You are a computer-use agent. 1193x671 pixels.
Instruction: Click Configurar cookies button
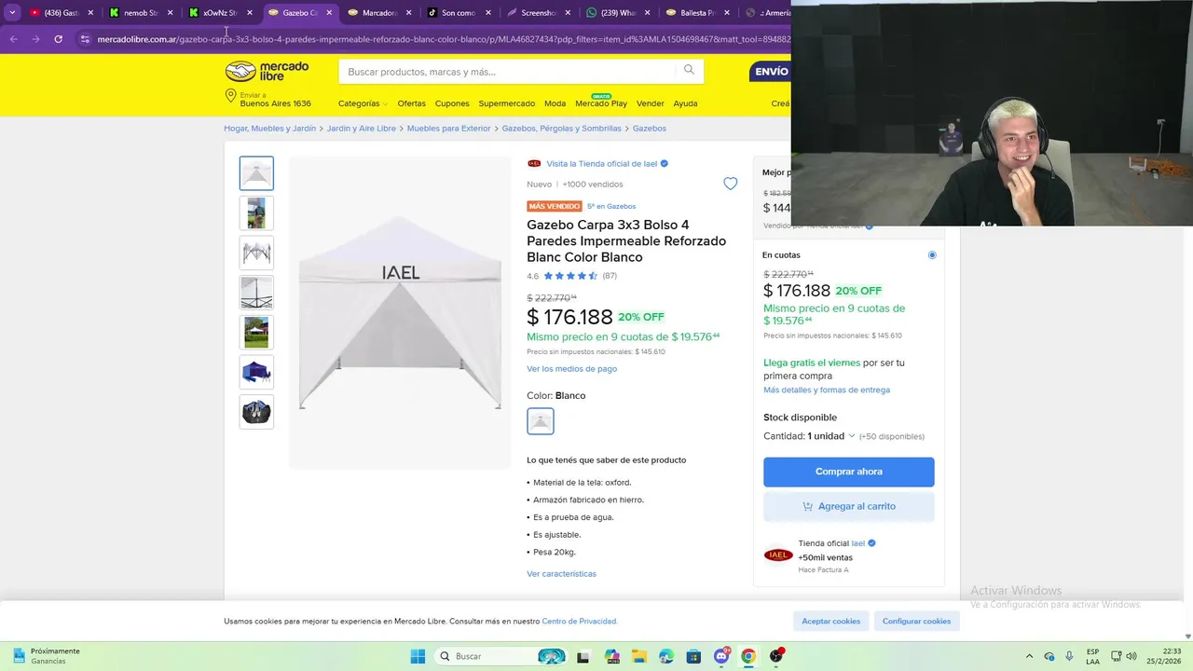916,621
